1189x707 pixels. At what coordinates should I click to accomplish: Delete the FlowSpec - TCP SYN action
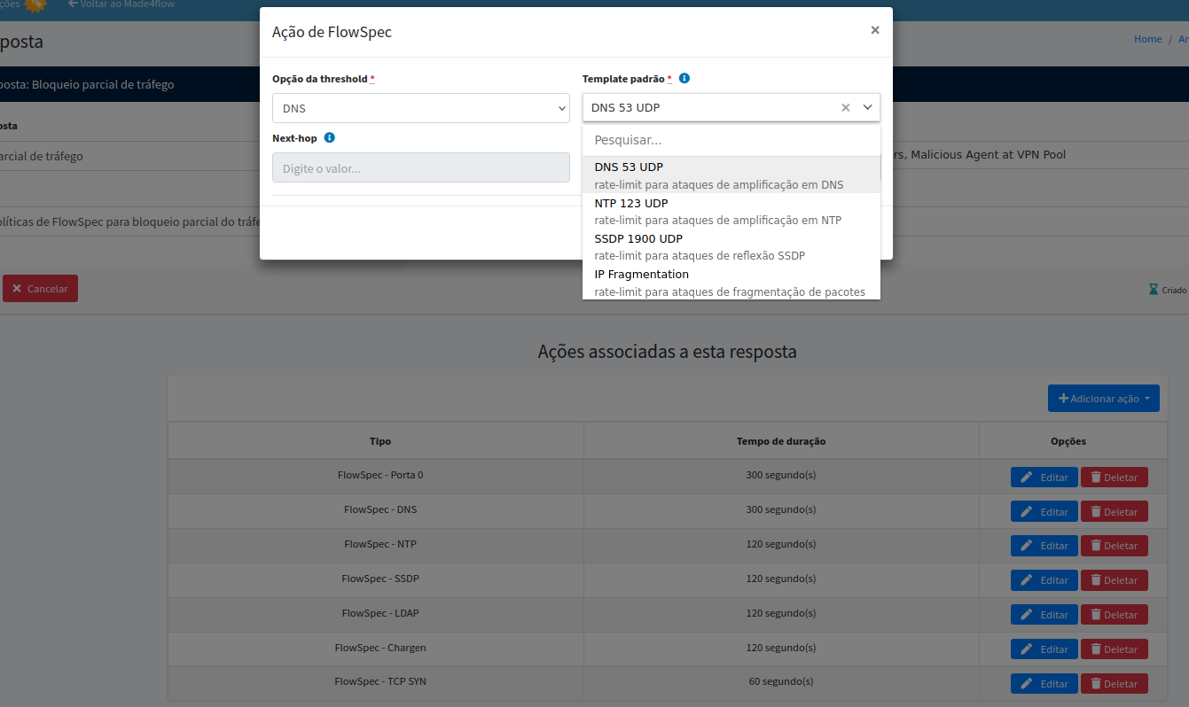(1115, 684)
